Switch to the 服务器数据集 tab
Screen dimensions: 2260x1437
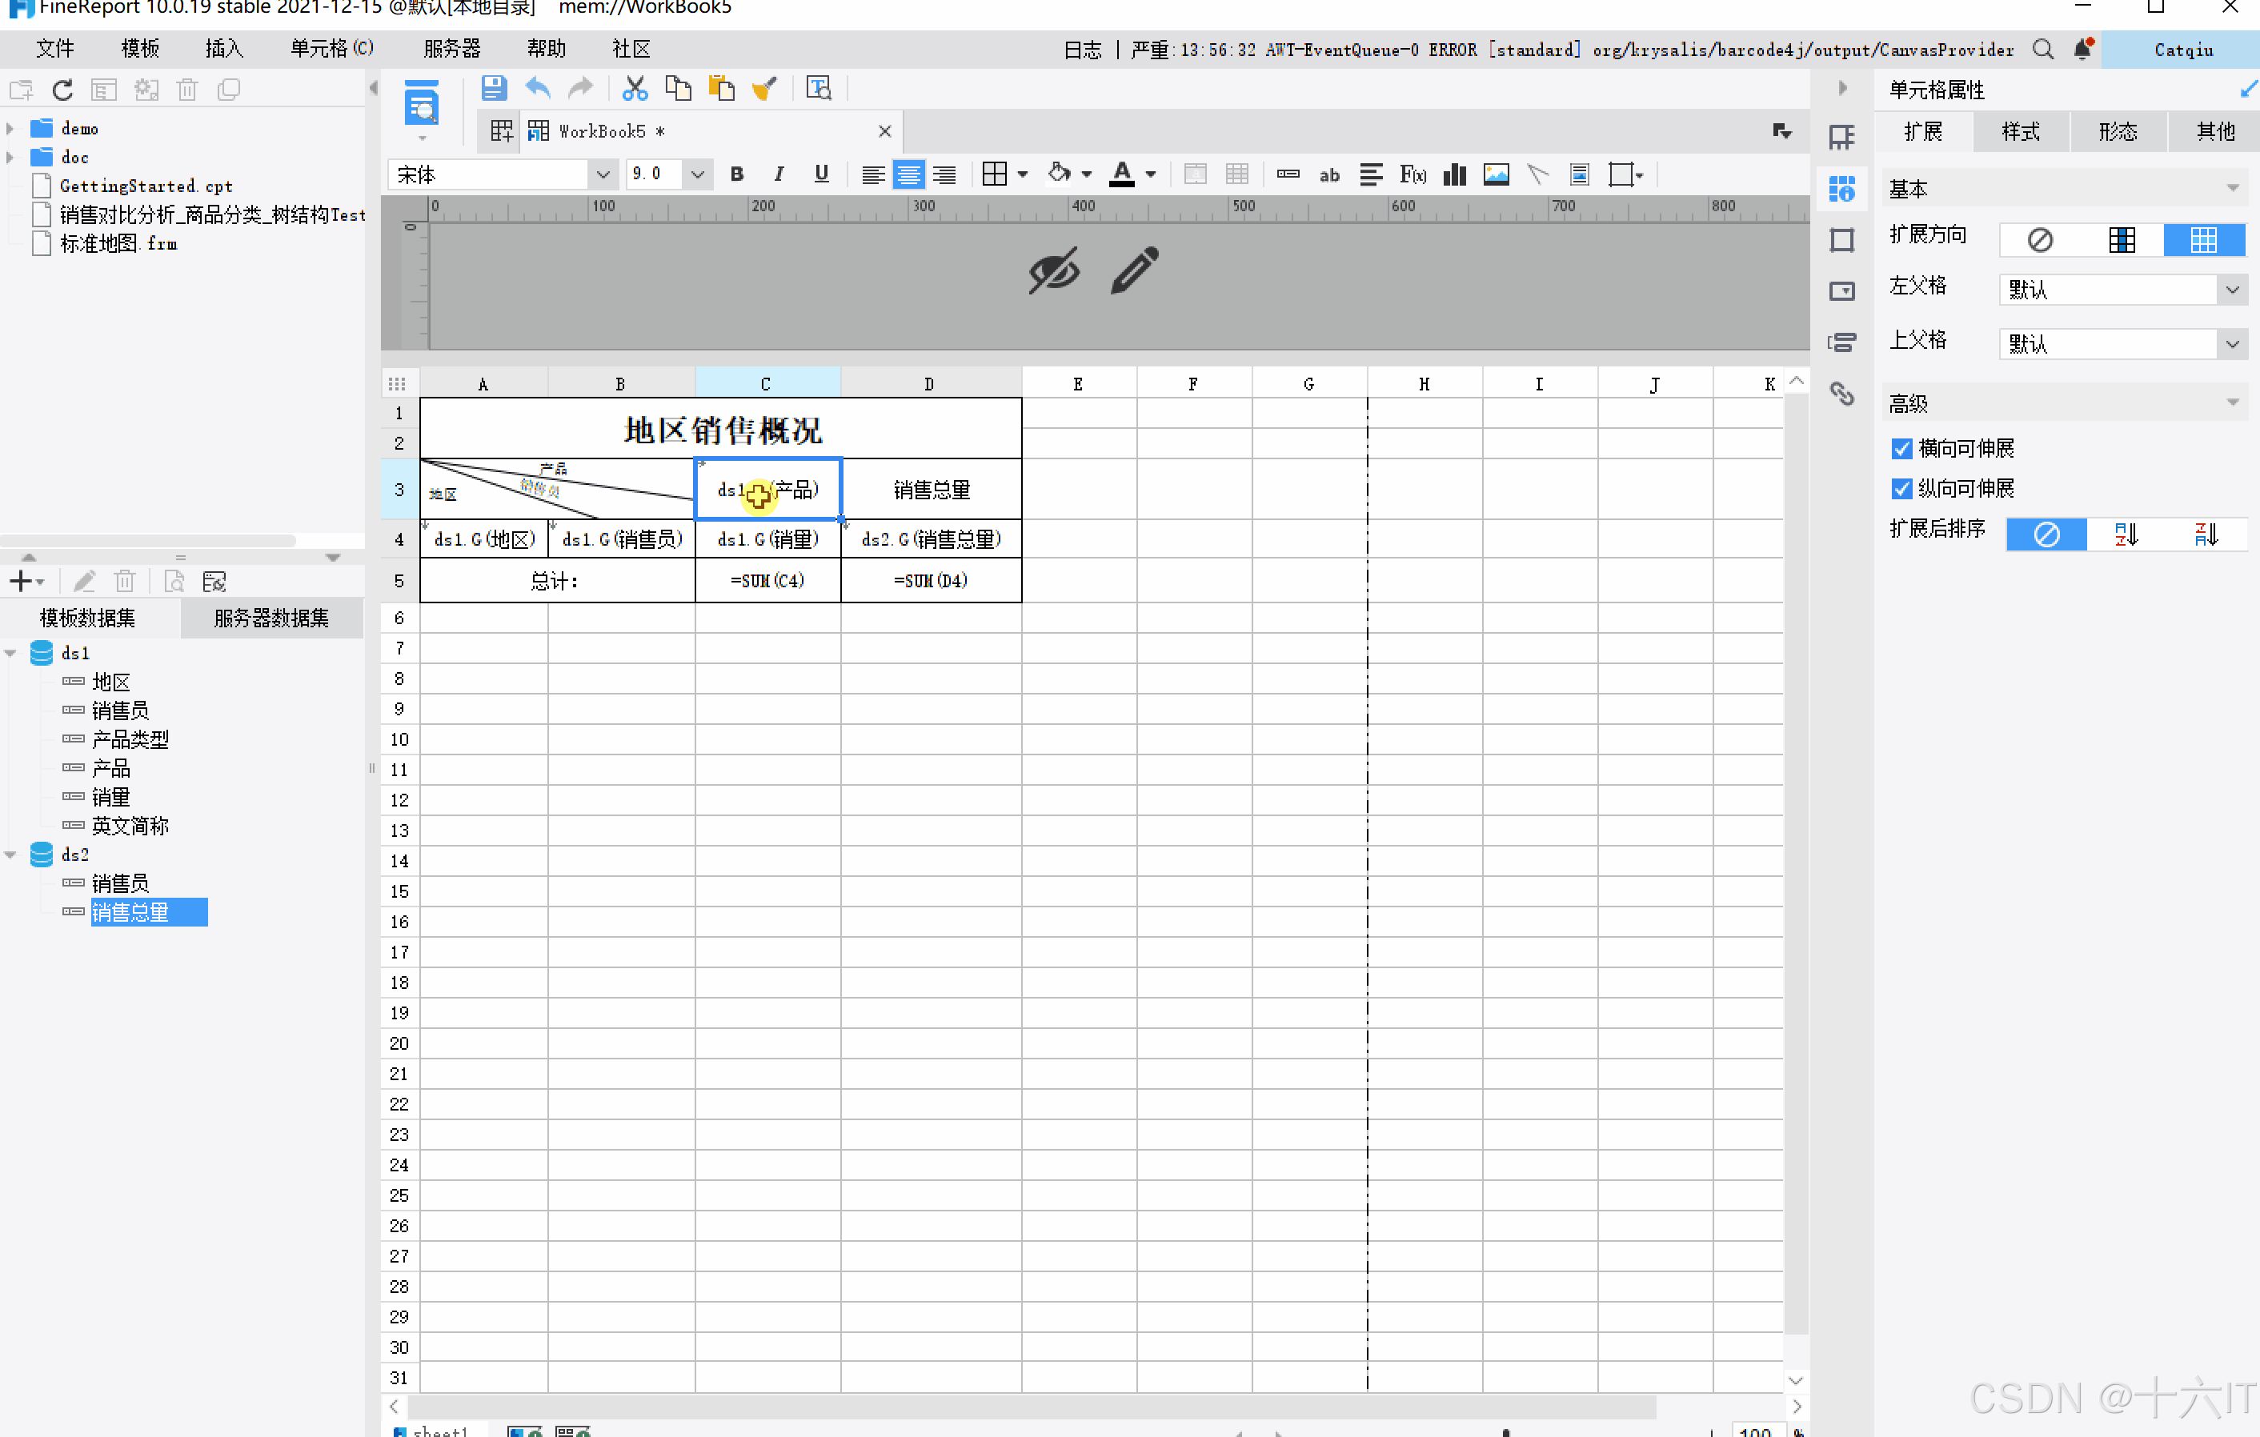[x=271, y=618]
